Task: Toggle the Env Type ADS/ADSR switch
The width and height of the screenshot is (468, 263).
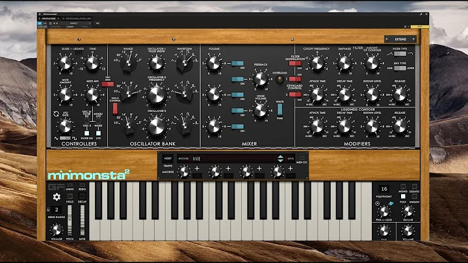Action: point(400,68)
